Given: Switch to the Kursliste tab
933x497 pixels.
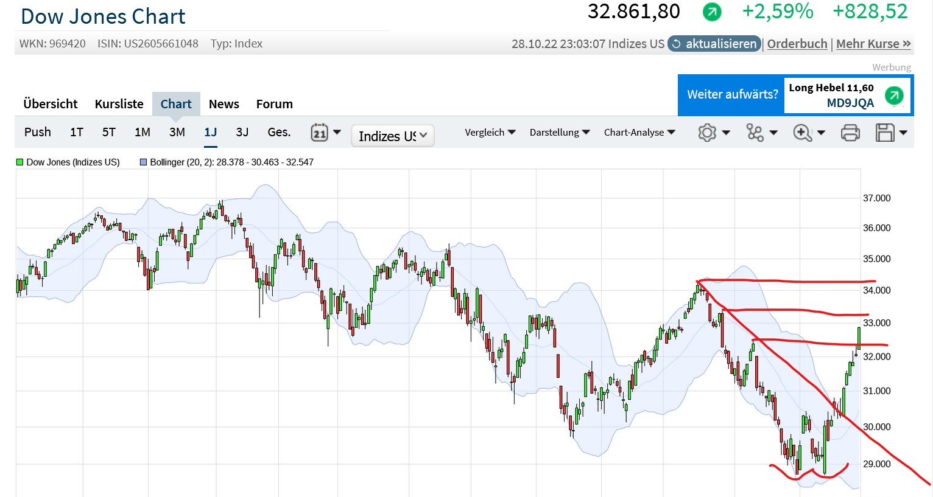Looking at the screenshot, I should click(119, 104).
